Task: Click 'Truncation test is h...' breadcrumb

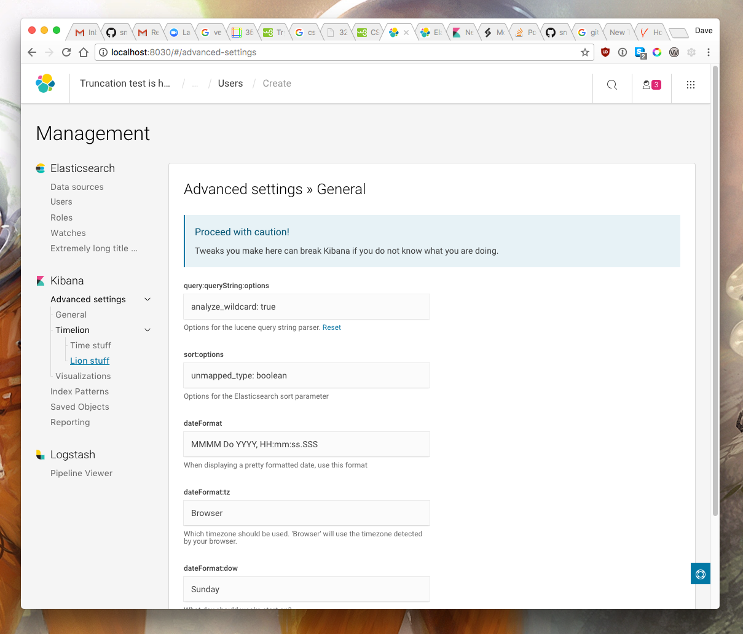Action: pos(125,84)
